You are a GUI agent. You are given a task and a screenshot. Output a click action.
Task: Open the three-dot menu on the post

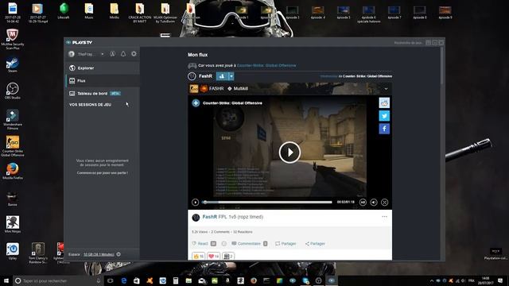(384, 217)
